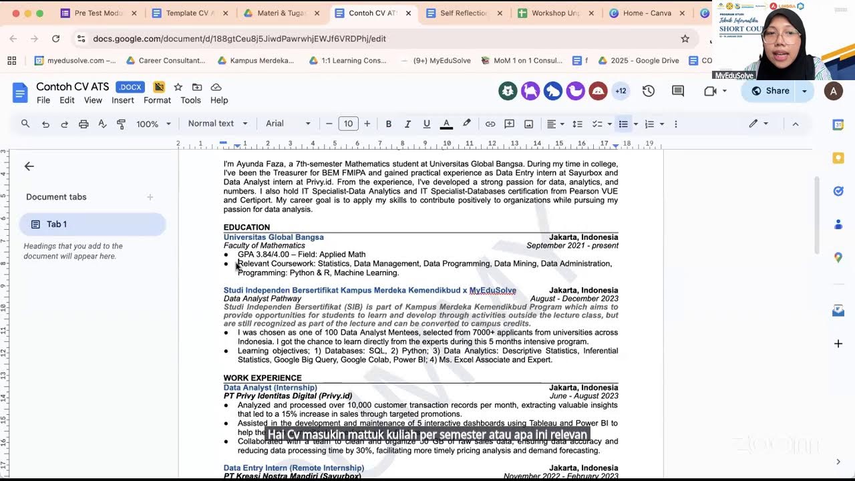Image resolution: width=855 pixels, height=481 pixels.
Task: Open the Share options arrow
Action: coord(805,91)
